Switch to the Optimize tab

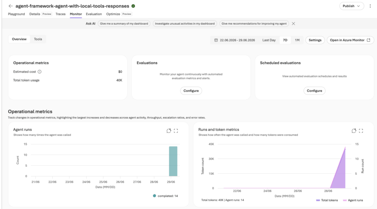(x=113, y=14)
